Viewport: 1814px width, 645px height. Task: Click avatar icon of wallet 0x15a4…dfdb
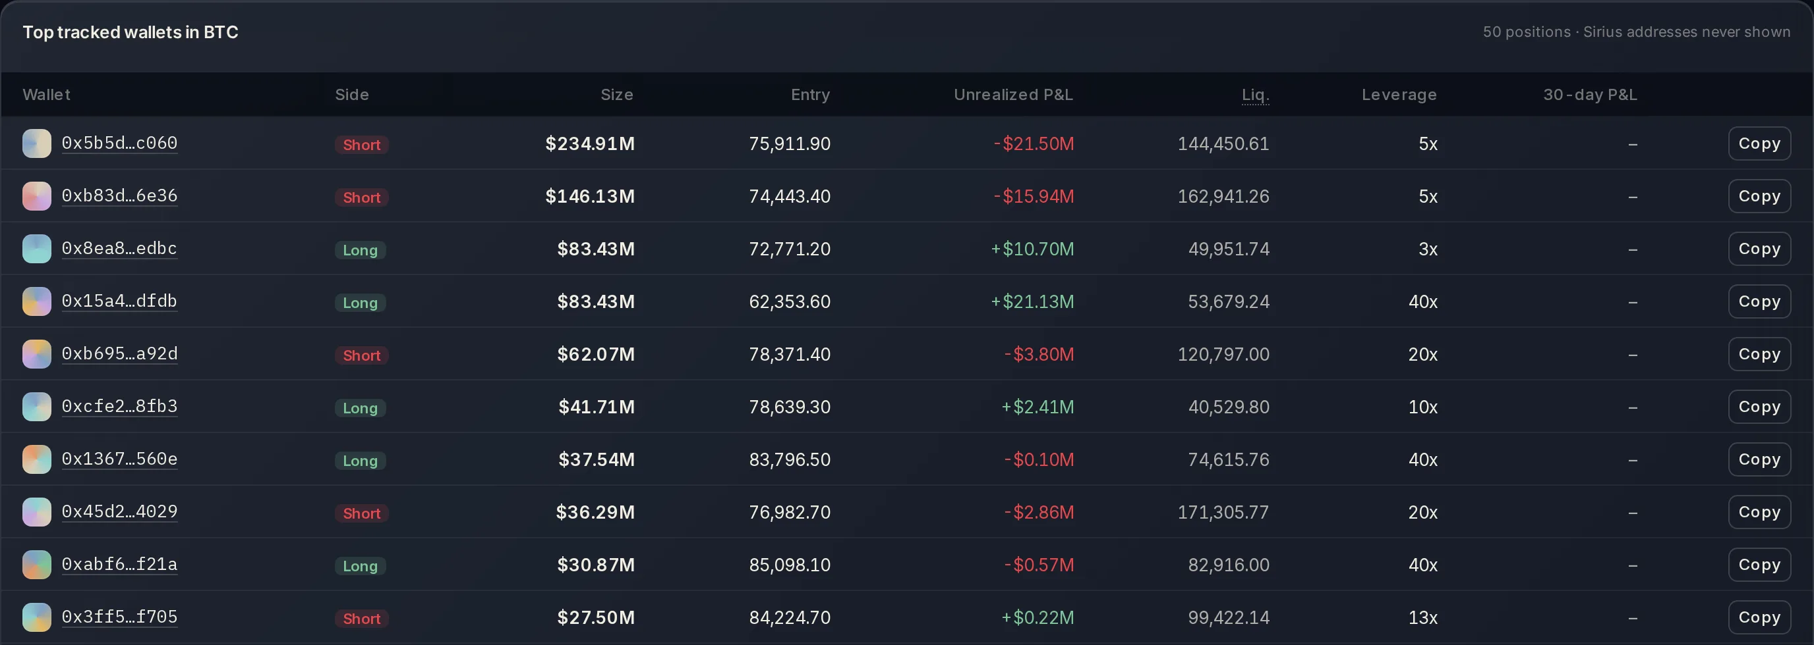click(37, 301)
